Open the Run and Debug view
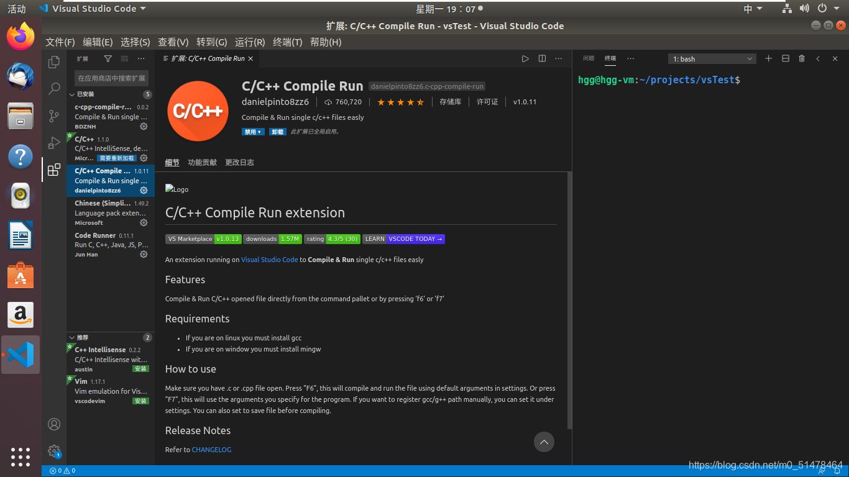Screen dimensions: 849x477 tap(54, 143)
